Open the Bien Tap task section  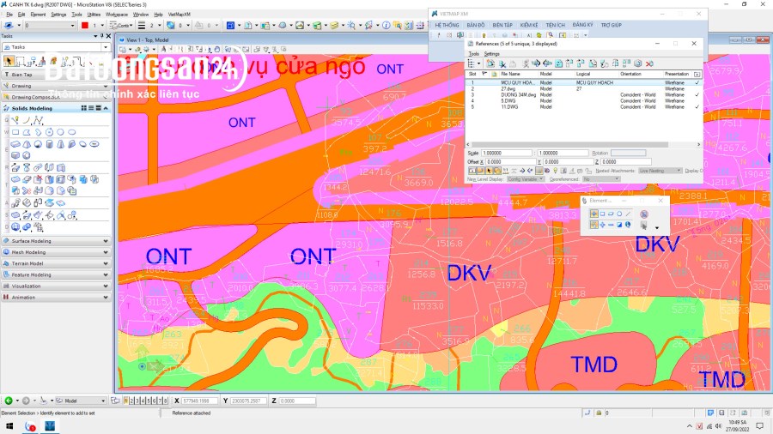57,75
